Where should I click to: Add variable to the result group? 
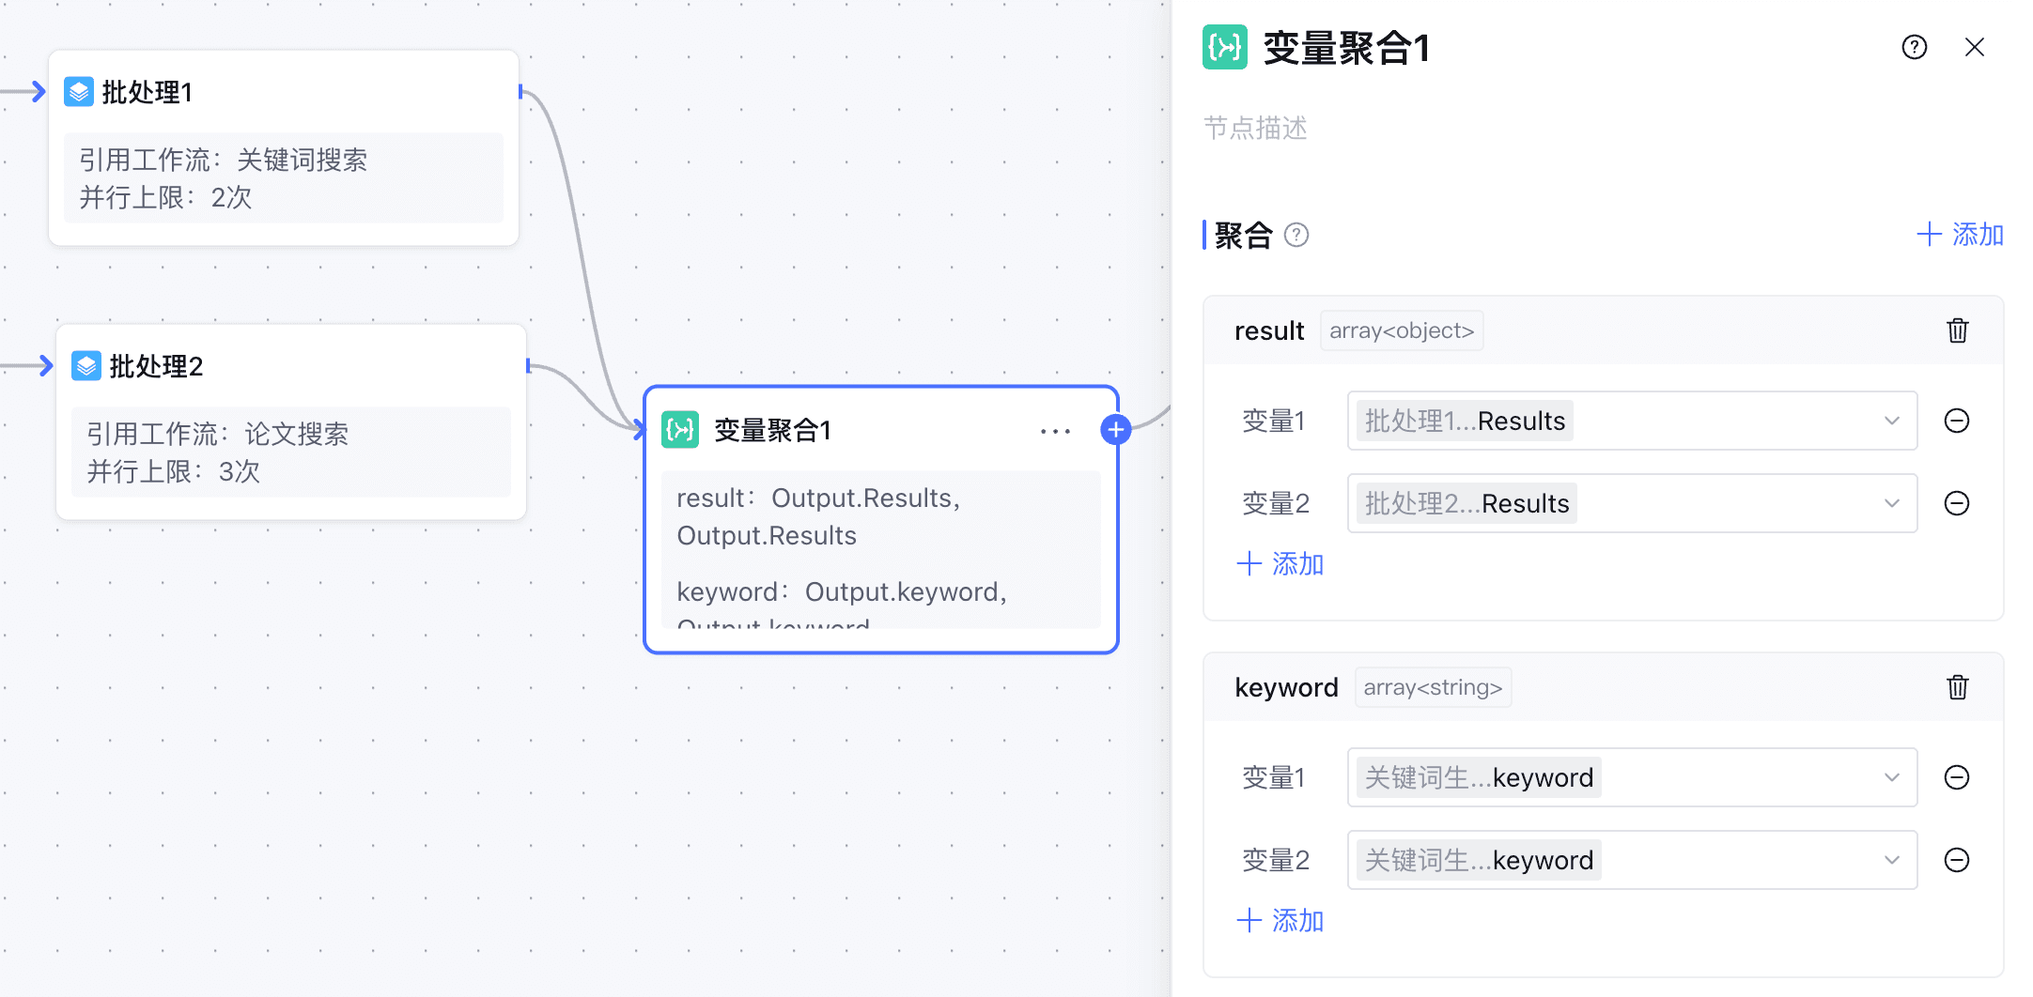[1280, 564]
